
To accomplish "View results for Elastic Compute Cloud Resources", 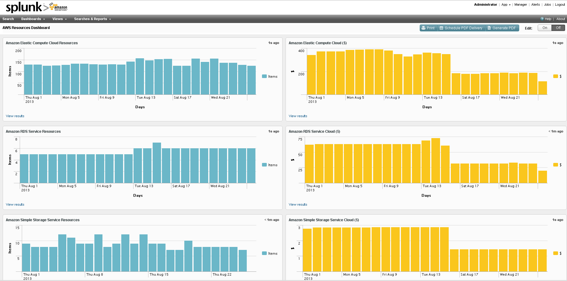I will click(x=15, y=116).
